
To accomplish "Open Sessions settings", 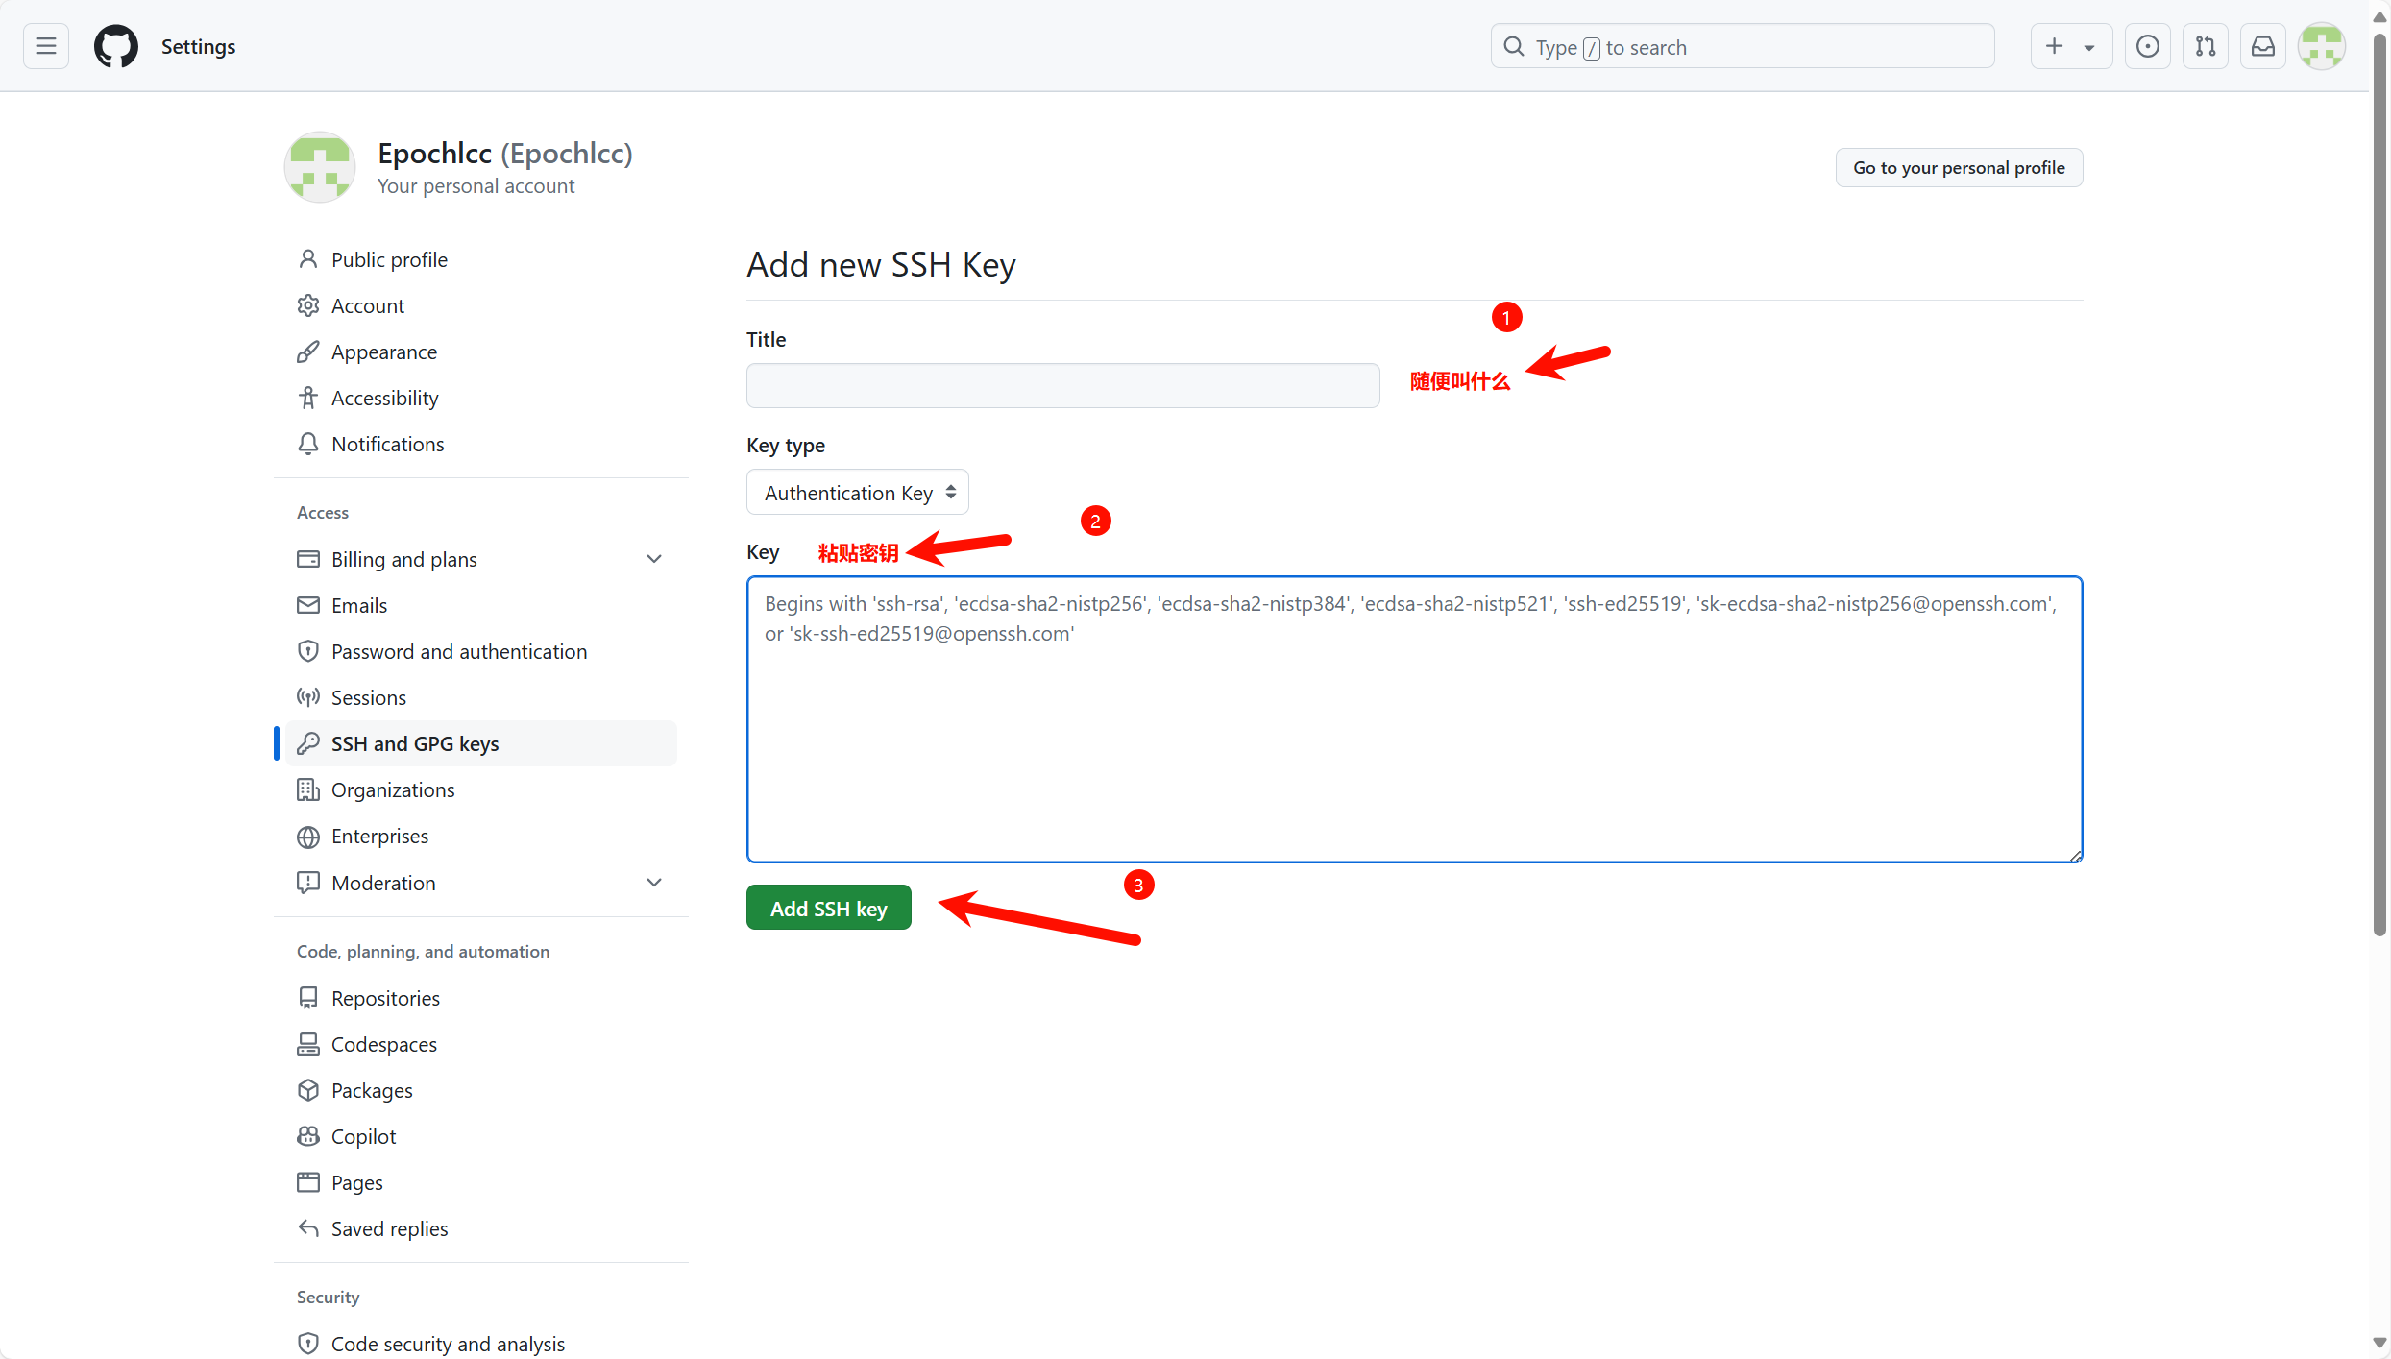I will [x=481, y=697].
